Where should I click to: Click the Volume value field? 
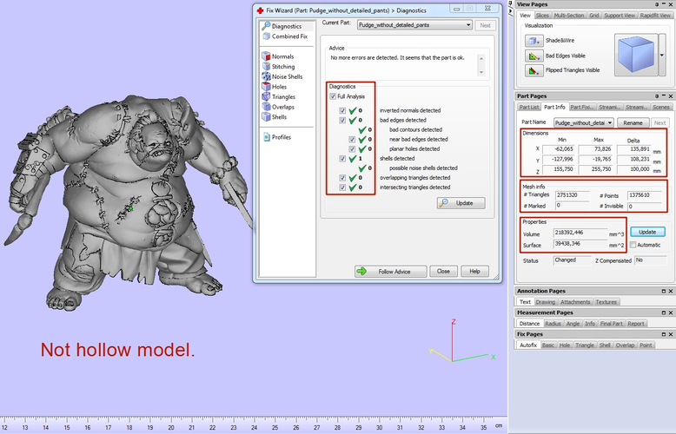[x=580, y=233]
